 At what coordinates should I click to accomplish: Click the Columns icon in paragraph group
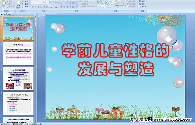77,7
